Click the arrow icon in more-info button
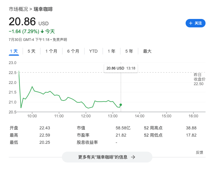This screenshot has height=170, width=217. (133, 157)
